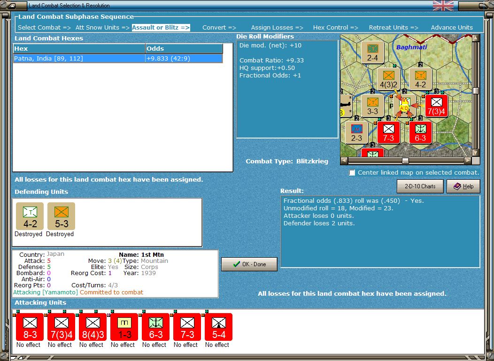Click the Defender loses 2 units line
This screenshot has height=361, width=494.
[319, 223]
